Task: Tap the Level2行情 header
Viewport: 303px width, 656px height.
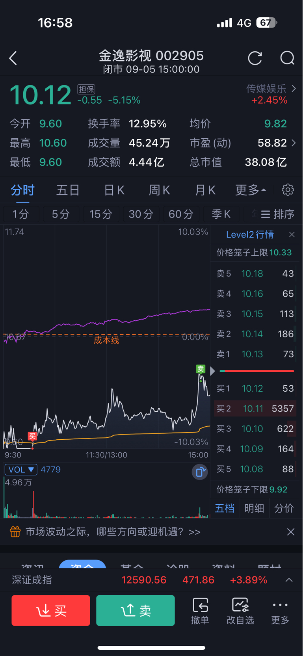Action: (x=250, y=234)
